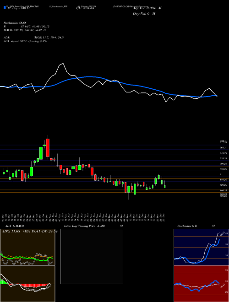
Task: Click the 'Day Vol: 0 M' label
Action: coord(144,14)
